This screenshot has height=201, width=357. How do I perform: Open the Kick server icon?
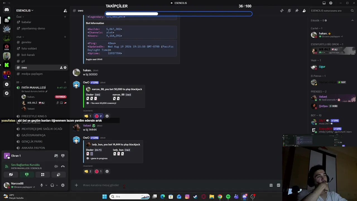pyautogui.click(x=7, y=65)
